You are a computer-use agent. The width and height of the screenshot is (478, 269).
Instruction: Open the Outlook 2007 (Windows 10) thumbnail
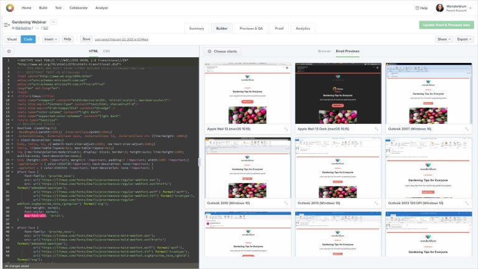click(x=429, y=93)
